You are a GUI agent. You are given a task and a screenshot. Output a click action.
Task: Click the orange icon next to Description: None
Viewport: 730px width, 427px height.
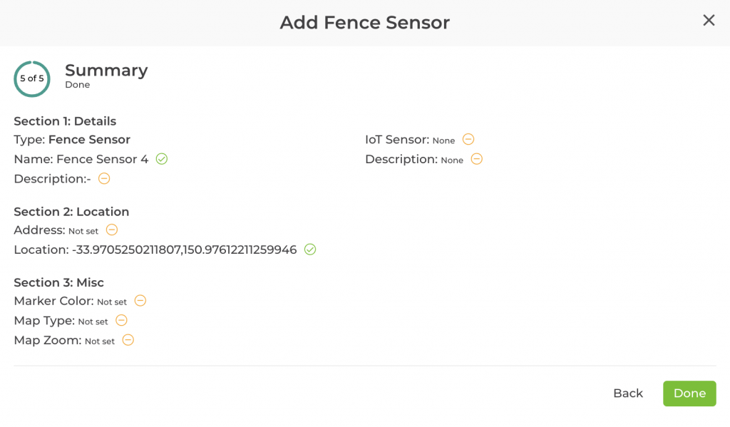tap(477, 159)
